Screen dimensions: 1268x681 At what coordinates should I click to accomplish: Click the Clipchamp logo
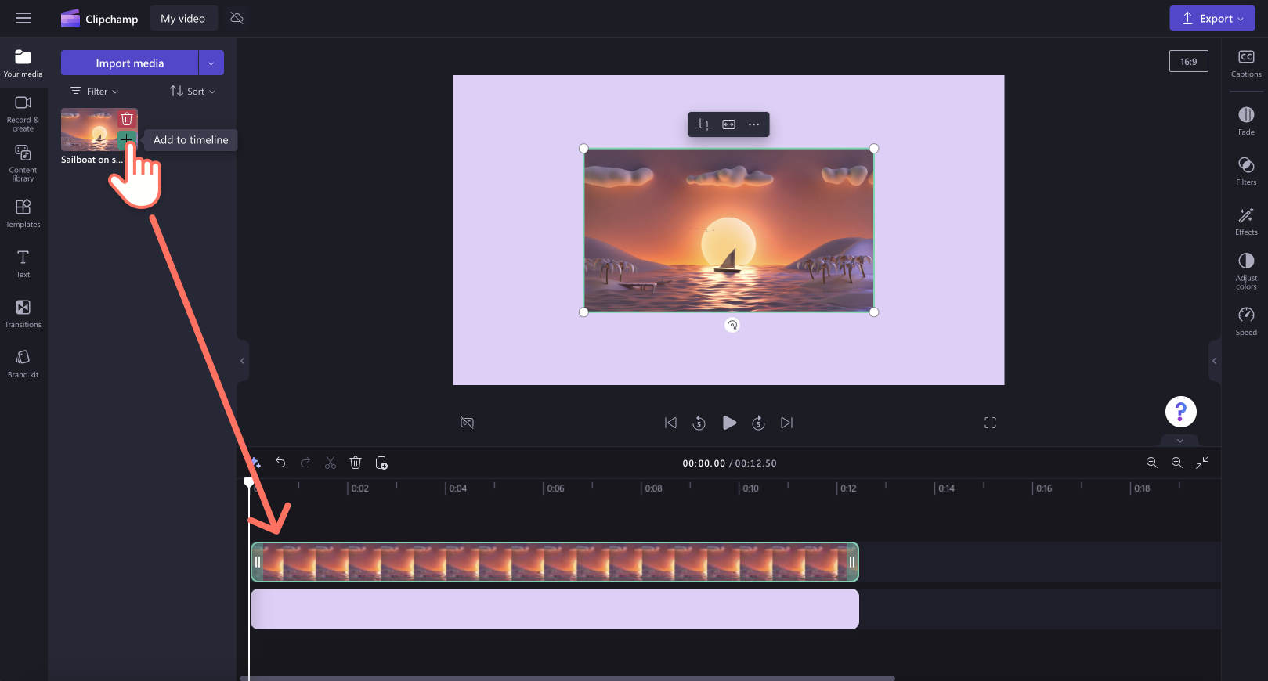pyautogui.click(x=99, y=19)
